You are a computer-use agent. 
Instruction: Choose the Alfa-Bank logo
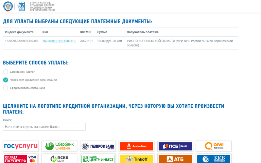(136, 146)
